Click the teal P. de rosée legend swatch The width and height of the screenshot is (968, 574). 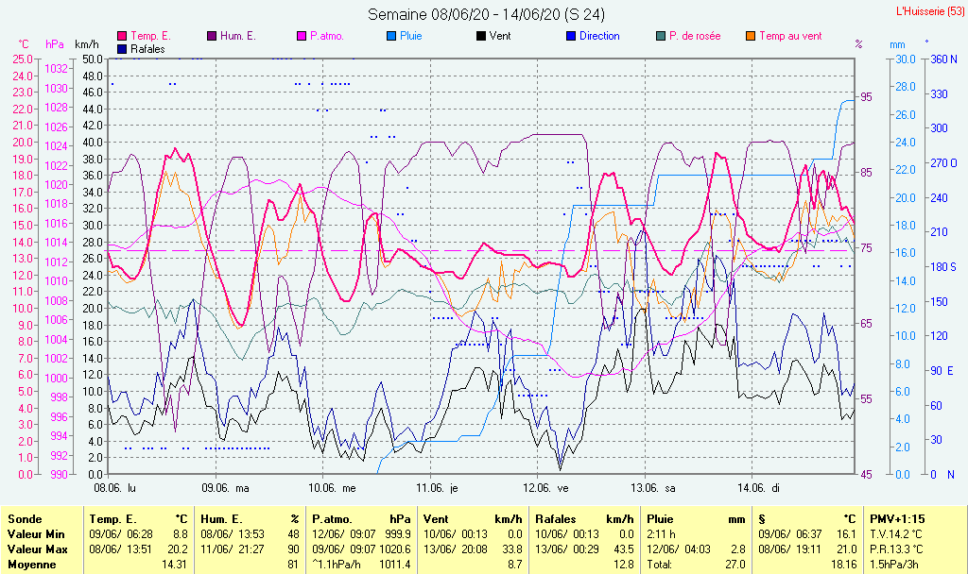click(661, 37)
